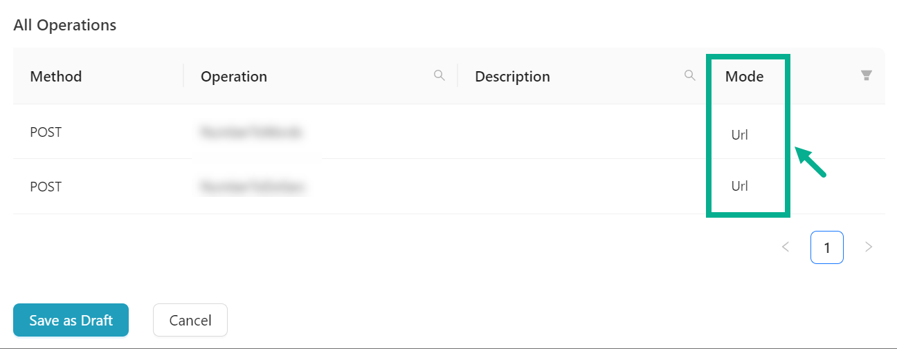Image resolution: width=897 pixels, height=349 pixels.
Task: Click the blurred operation name in second row
Action: point(253,187)
